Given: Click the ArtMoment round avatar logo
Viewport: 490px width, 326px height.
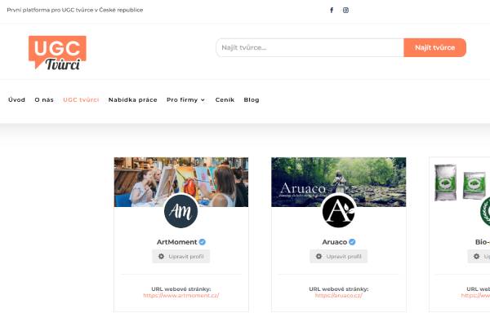Looking at the screenshot, I should pyautogui.click(x=181, y=211).
